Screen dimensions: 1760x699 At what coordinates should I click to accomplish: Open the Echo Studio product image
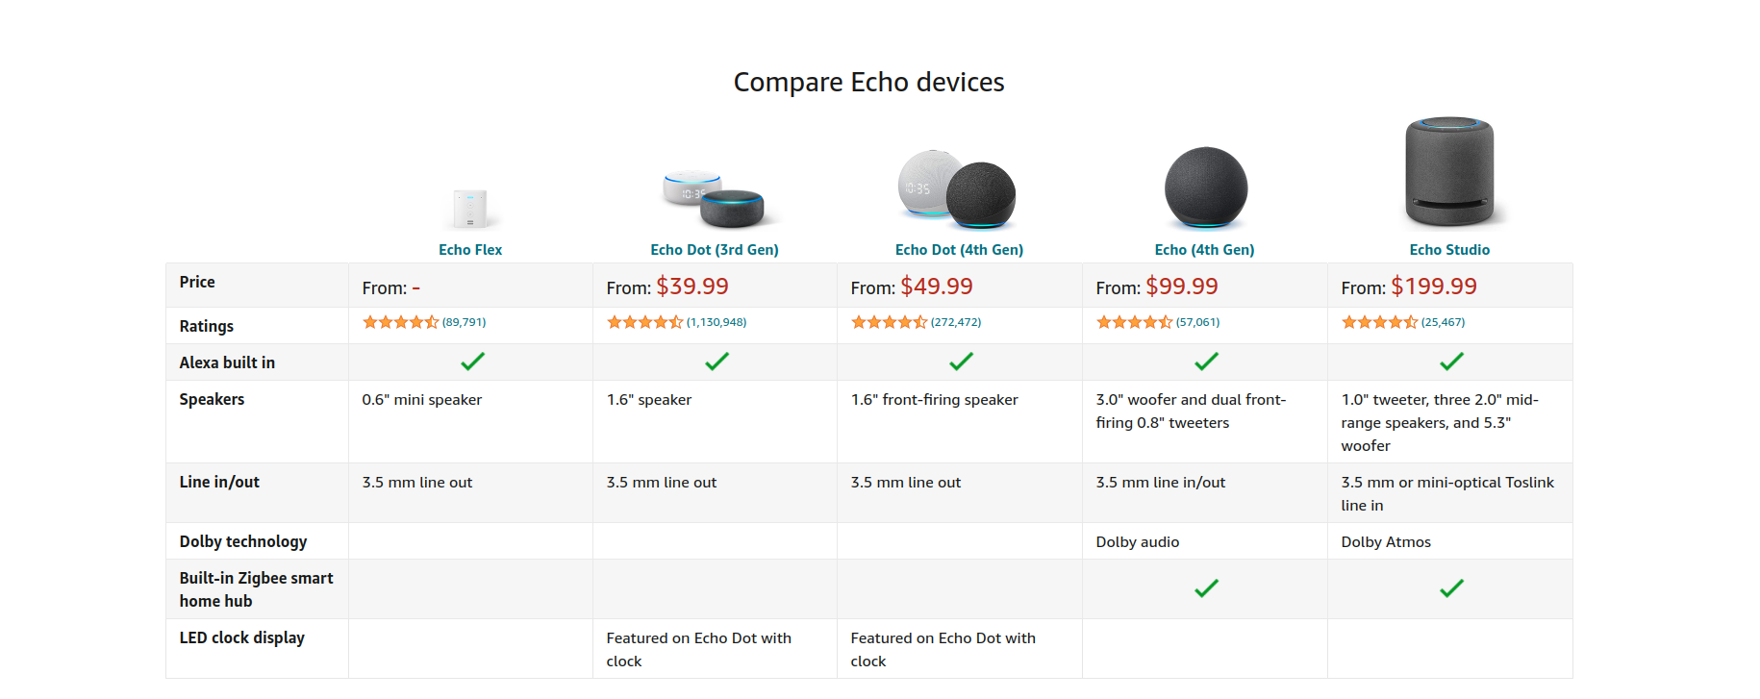[1449, 172]
